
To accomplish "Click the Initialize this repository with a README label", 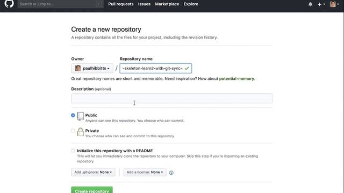I will (x=114, y=151).
